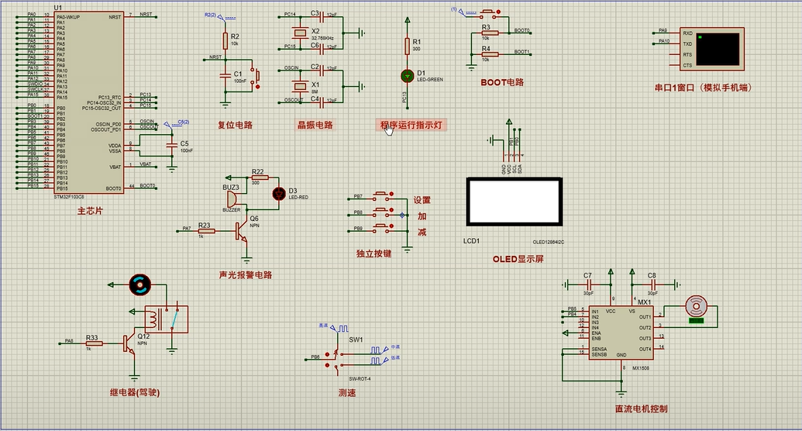Click the STM32F103C8 part name text
Screen dimensions: 802x431
[x=69, y=197]
